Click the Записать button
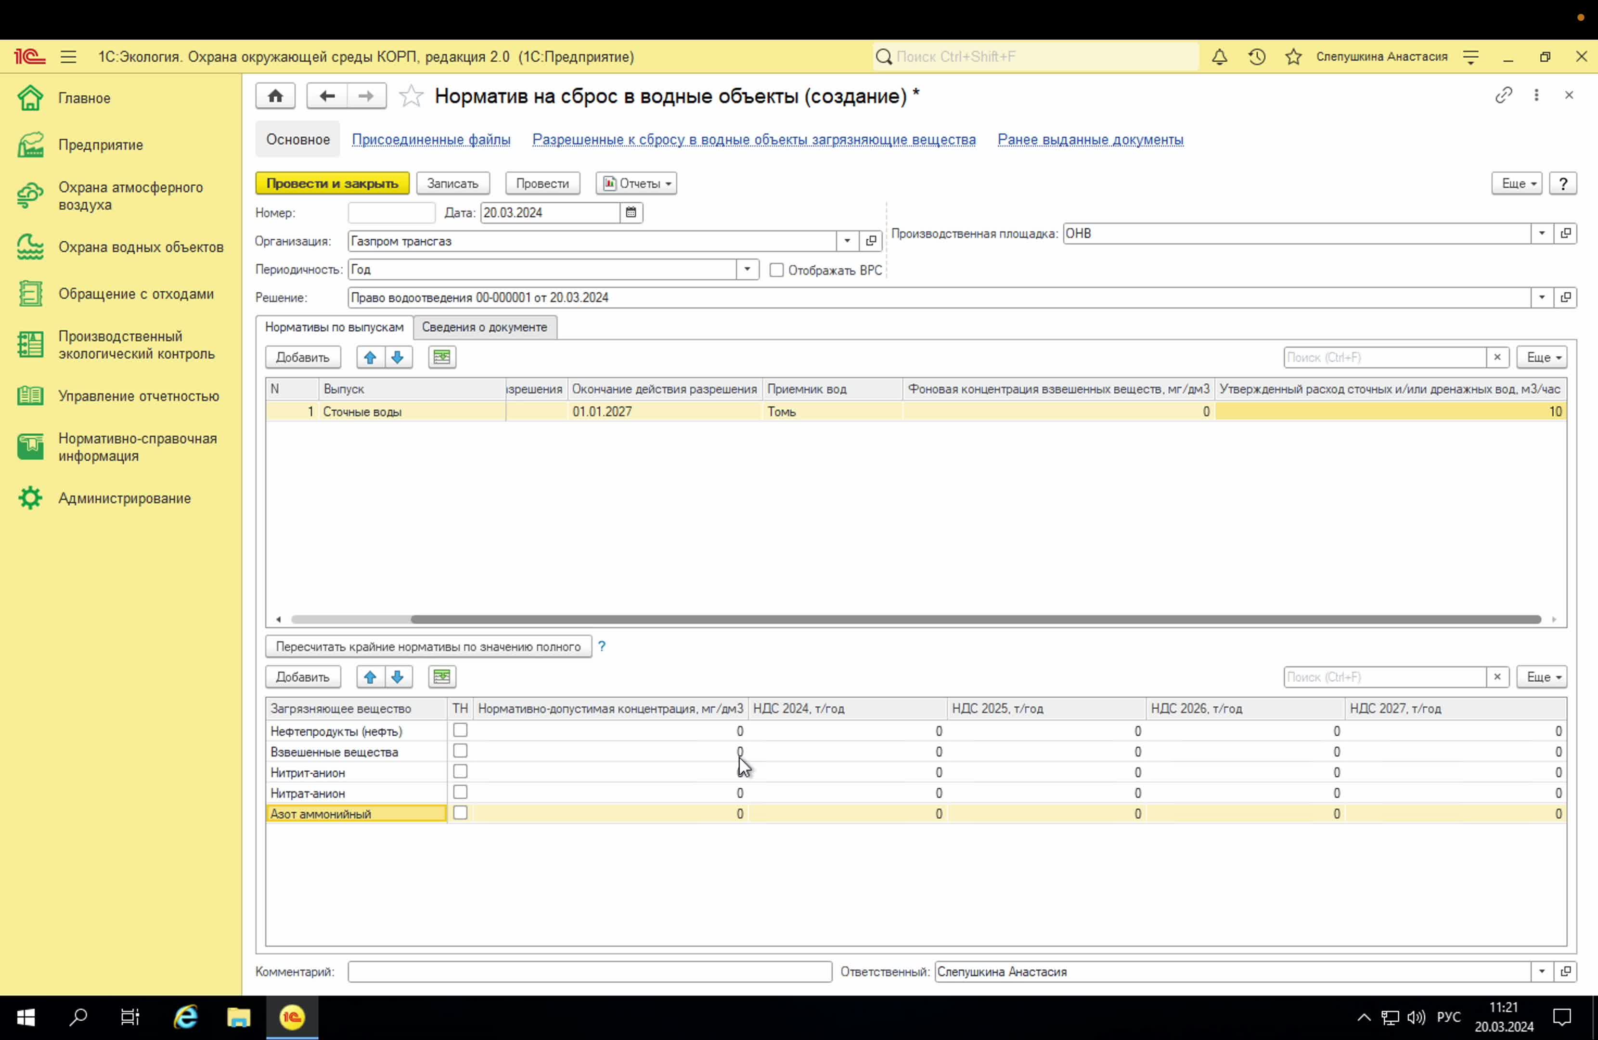 click(452, 183)
